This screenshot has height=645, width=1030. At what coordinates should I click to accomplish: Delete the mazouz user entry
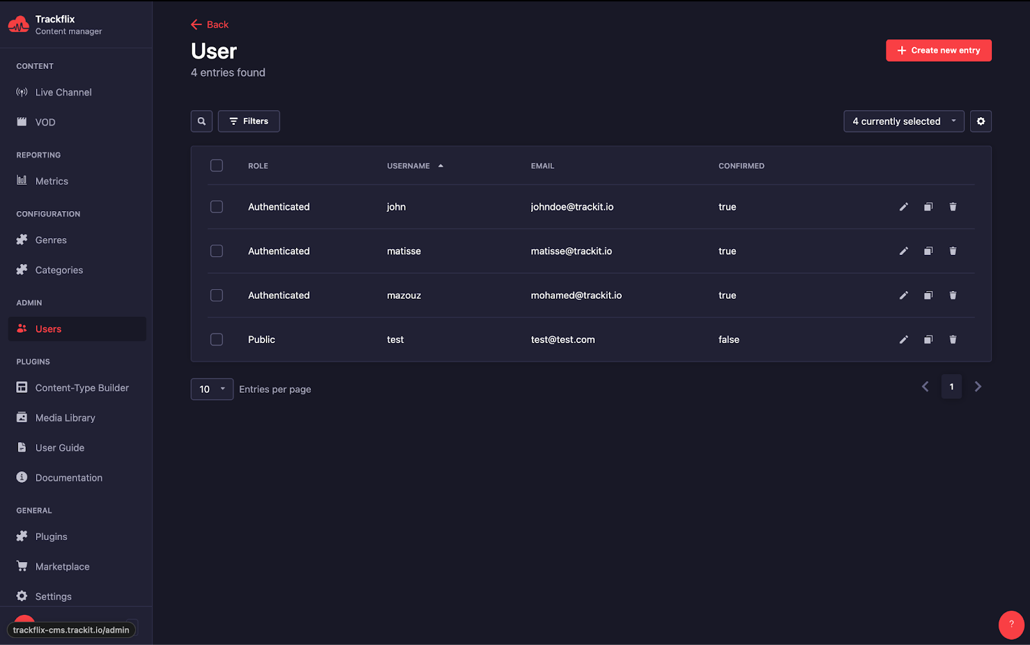[x=953, y=295]
